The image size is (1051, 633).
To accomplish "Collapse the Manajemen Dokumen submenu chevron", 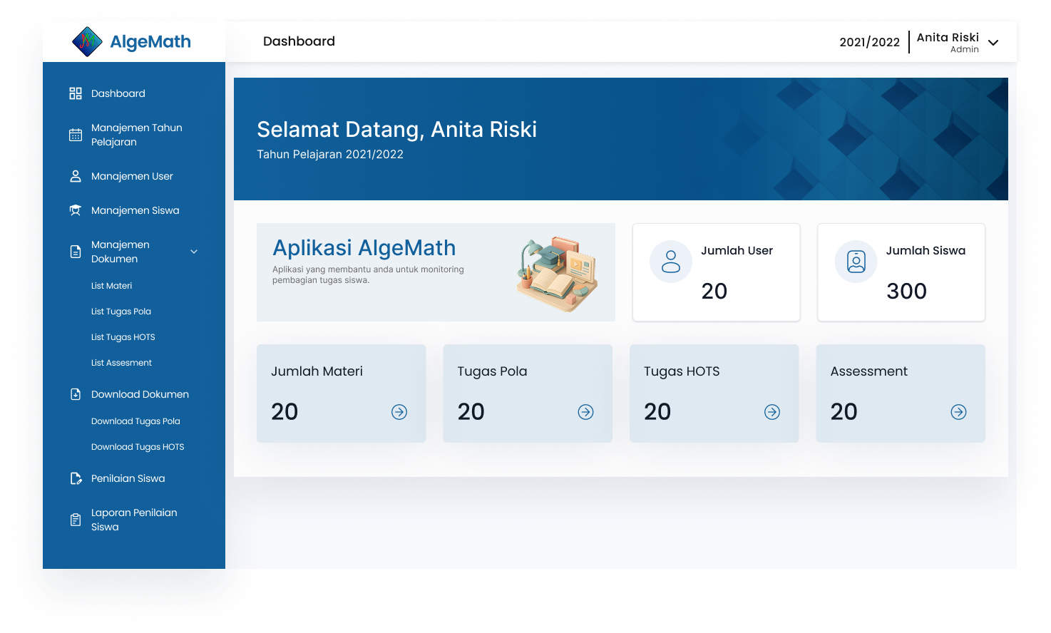I will [x=194, y=252].
